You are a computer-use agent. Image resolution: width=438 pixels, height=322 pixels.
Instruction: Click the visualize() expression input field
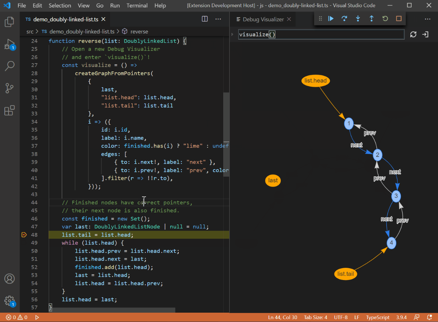[321, 34]
